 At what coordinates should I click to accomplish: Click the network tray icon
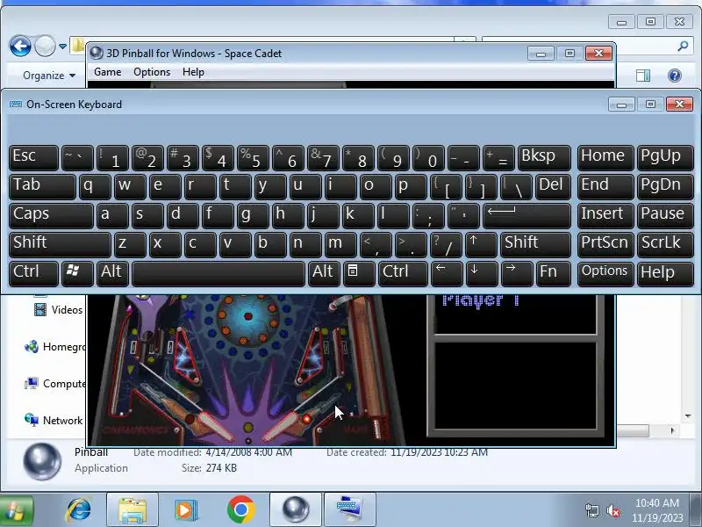coord(591,510)
